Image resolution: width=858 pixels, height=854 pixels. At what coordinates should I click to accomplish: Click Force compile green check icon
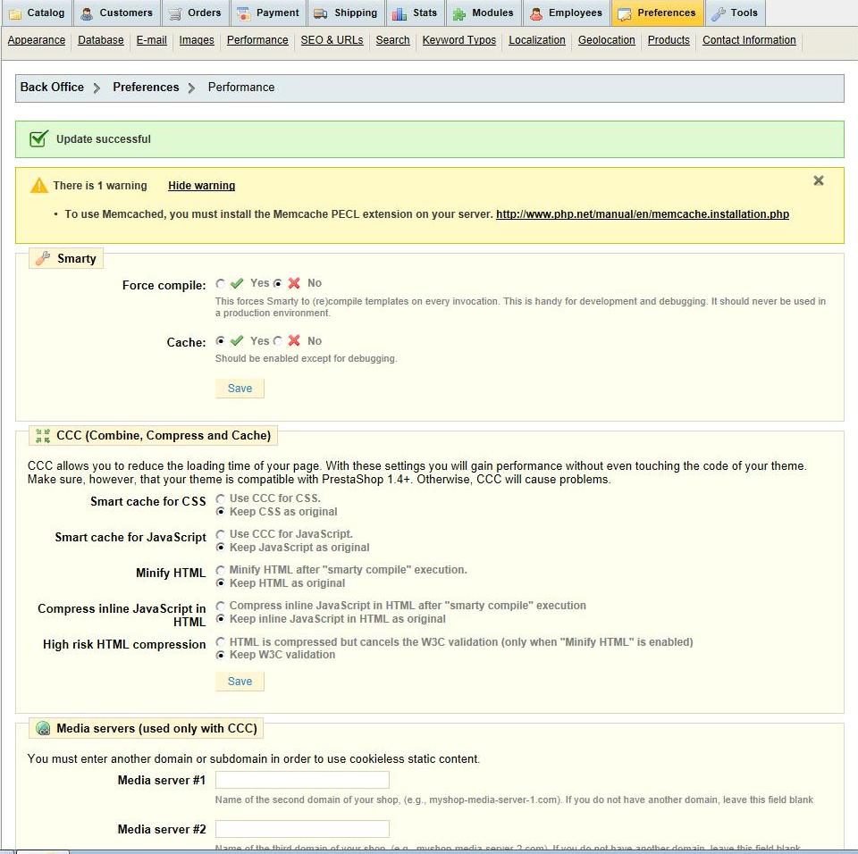[x=237, y=283]
